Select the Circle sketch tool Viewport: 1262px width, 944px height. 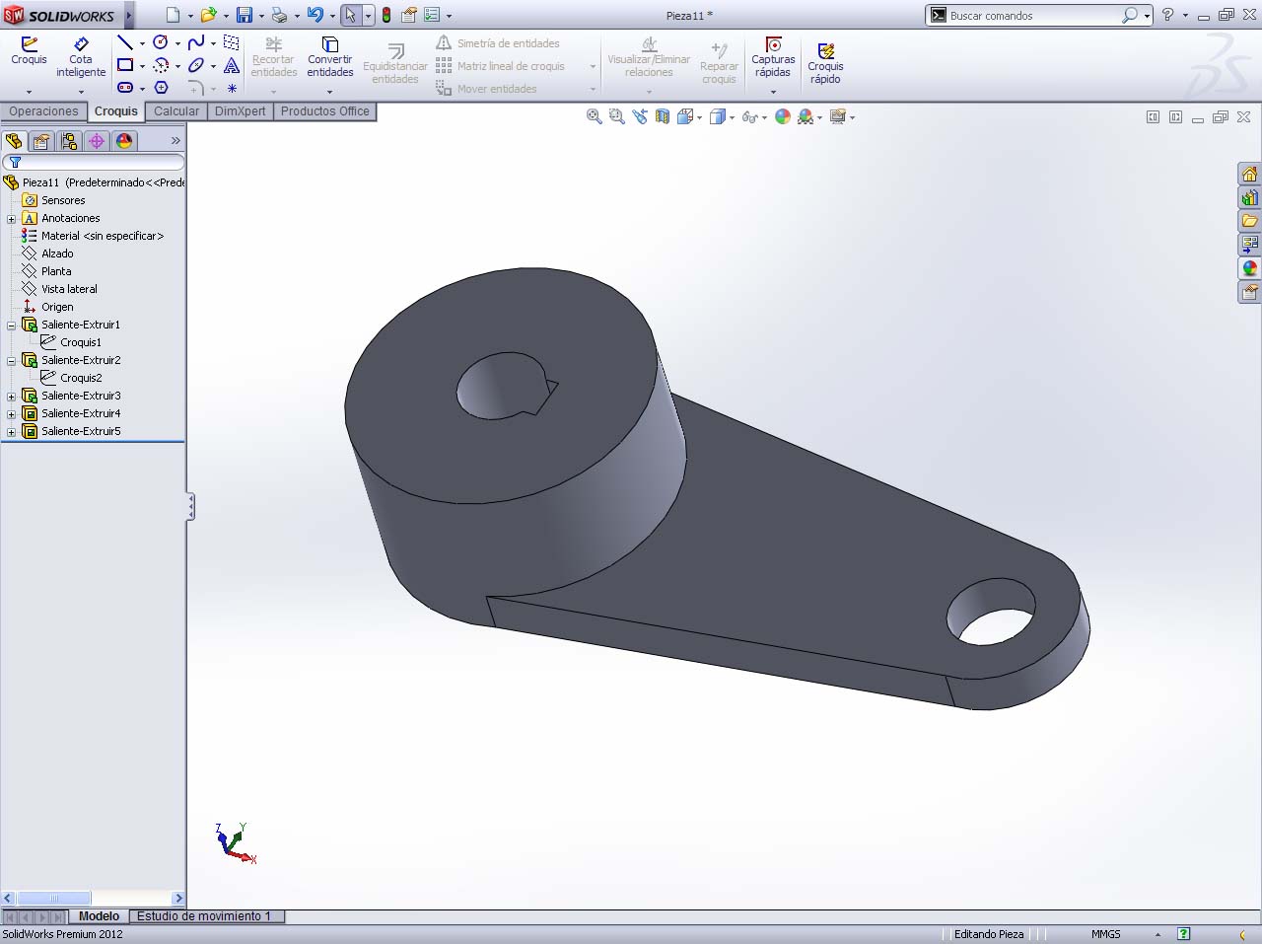[161, 42]
